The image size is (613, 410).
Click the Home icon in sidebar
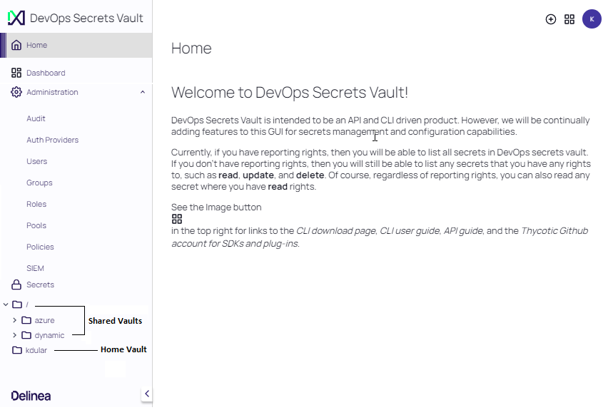pyautogui.click(x=16, y=46)
